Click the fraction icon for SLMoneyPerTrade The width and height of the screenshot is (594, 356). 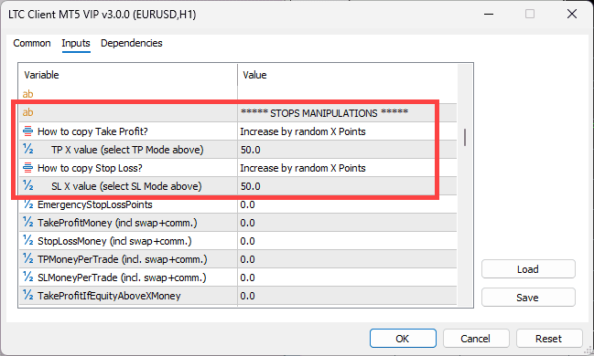(28, 277)
